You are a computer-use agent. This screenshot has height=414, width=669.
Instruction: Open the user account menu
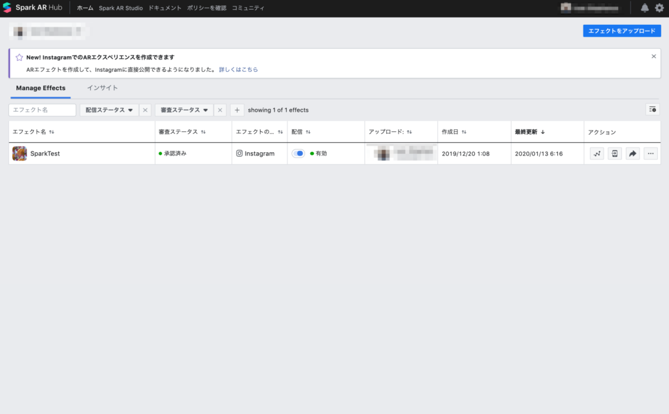point(590,8)
